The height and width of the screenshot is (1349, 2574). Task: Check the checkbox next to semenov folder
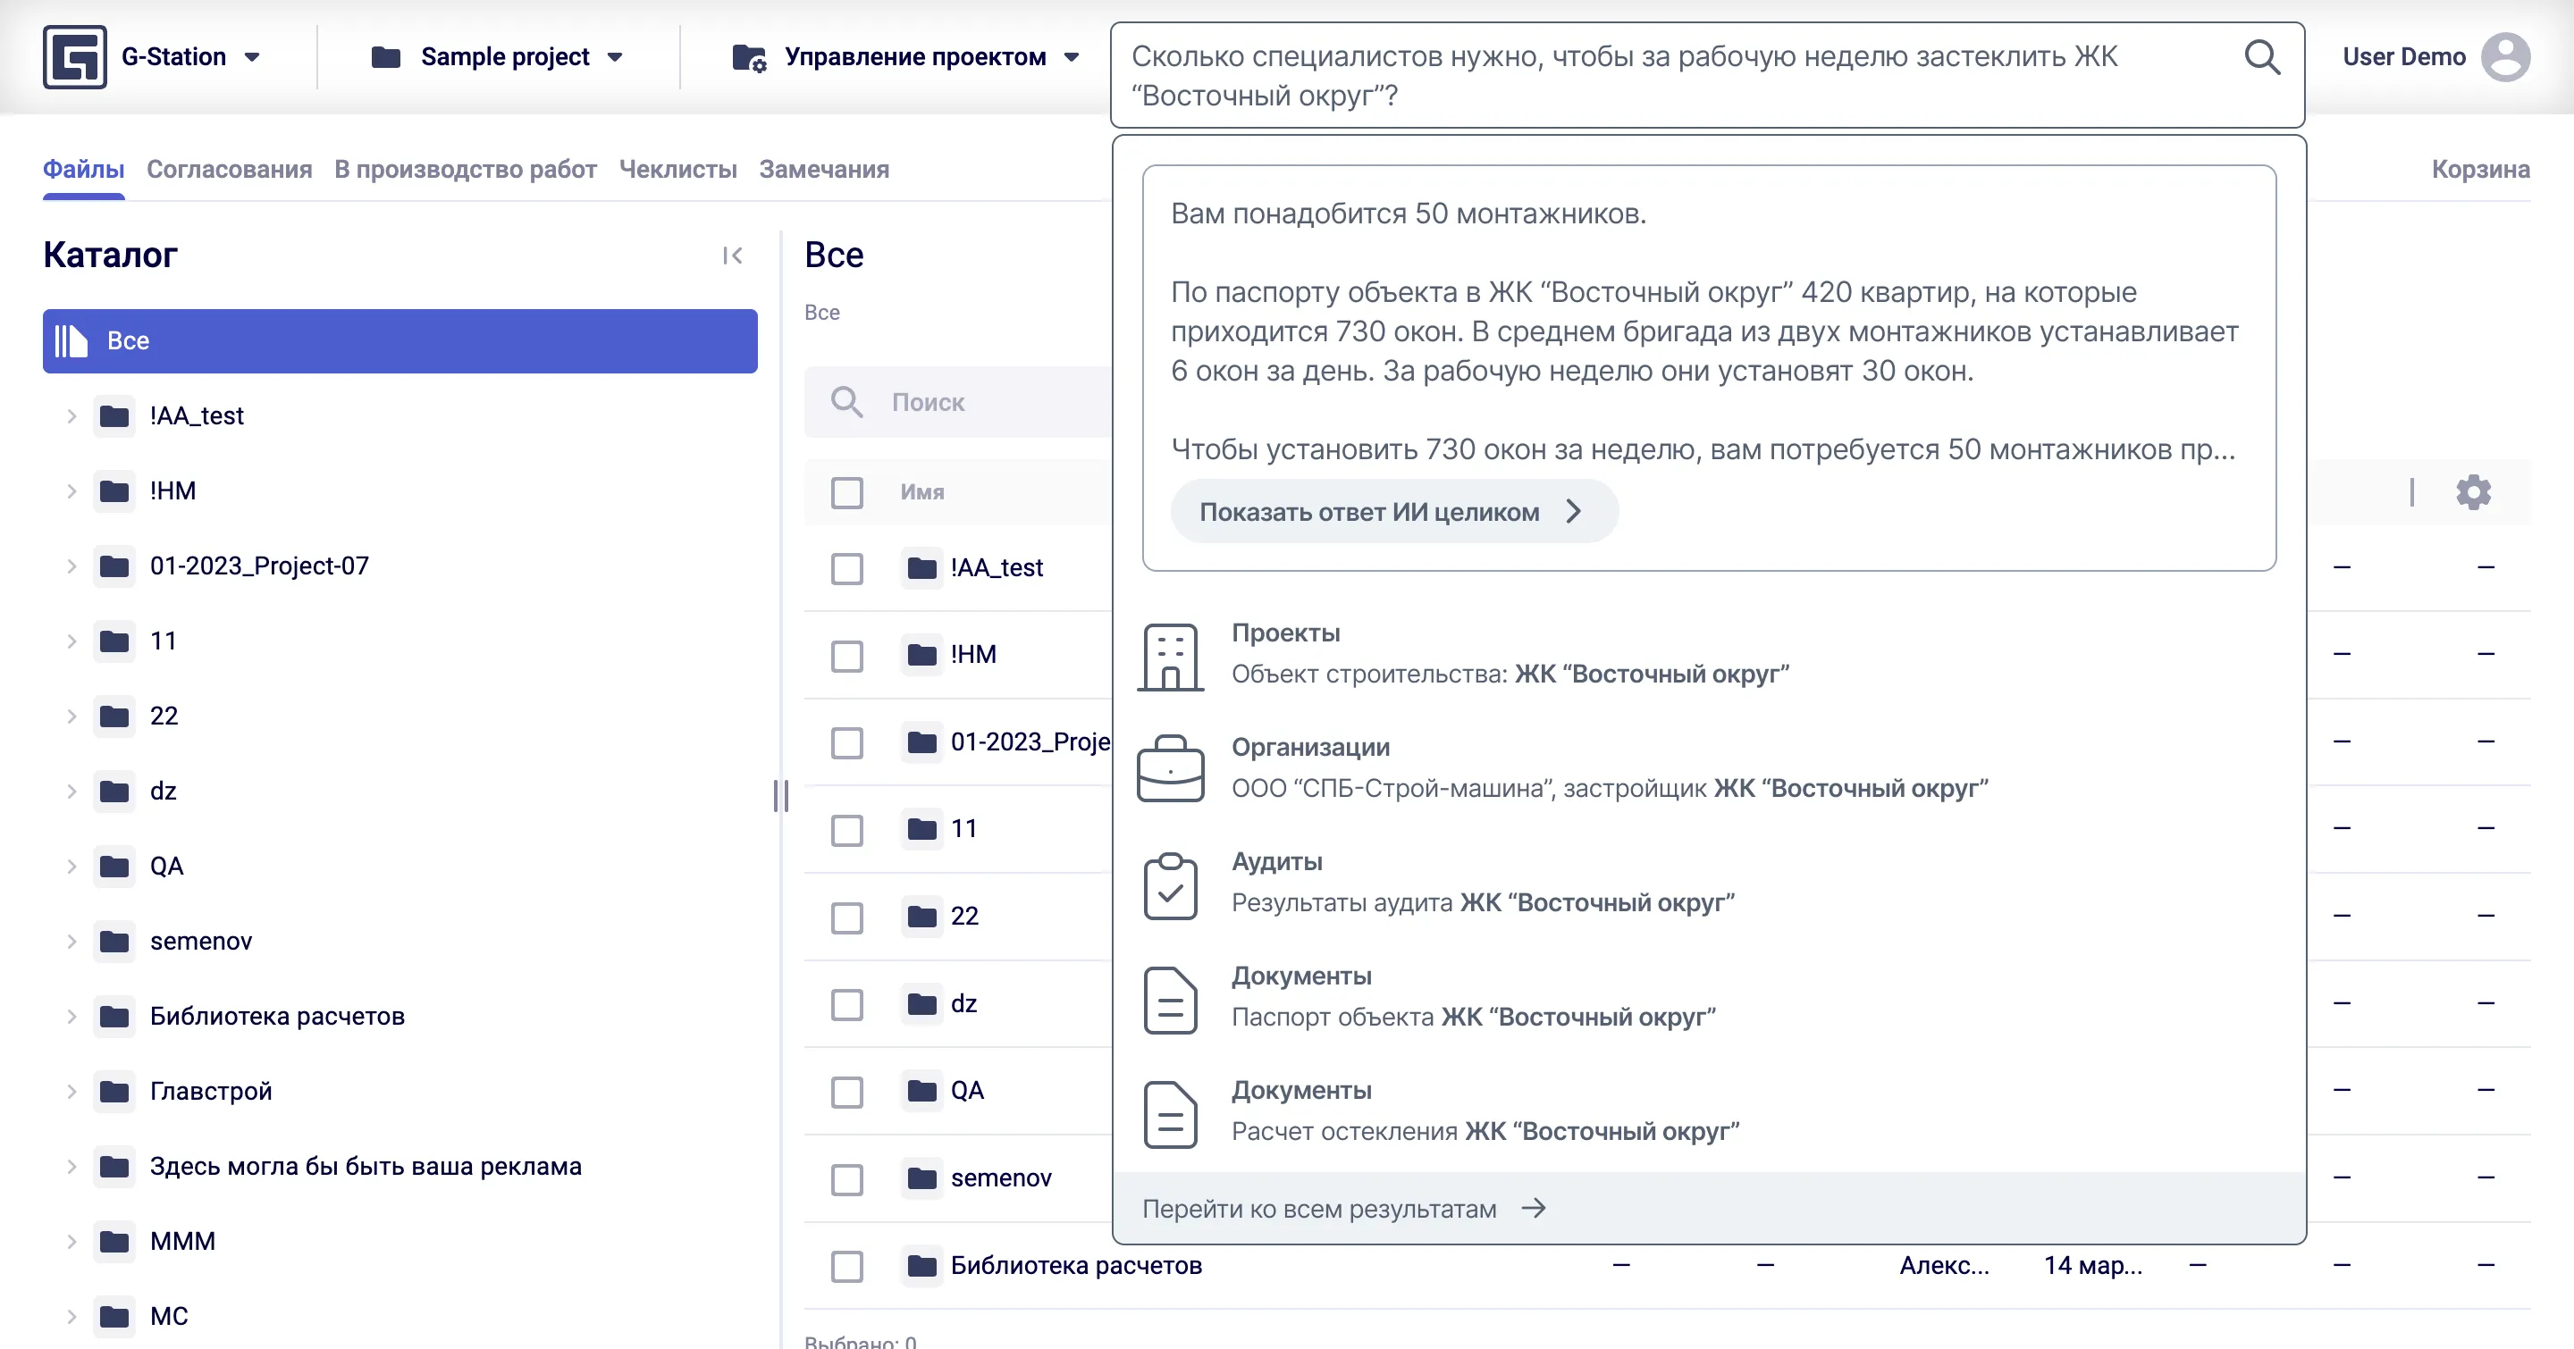click(x=847, y=1179)
